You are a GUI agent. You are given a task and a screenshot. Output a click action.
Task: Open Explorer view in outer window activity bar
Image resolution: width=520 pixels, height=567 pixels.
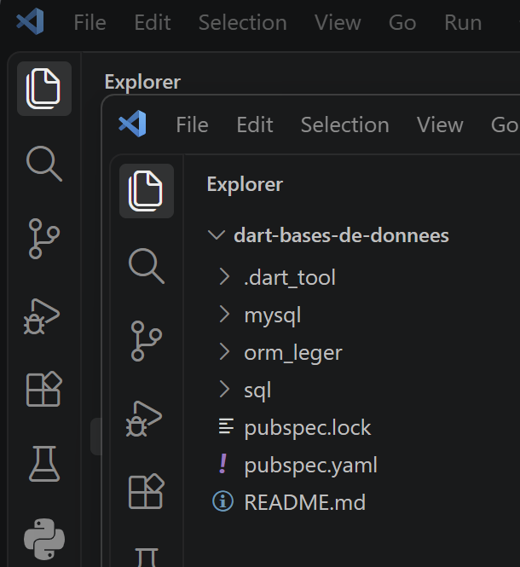(44, 89)
